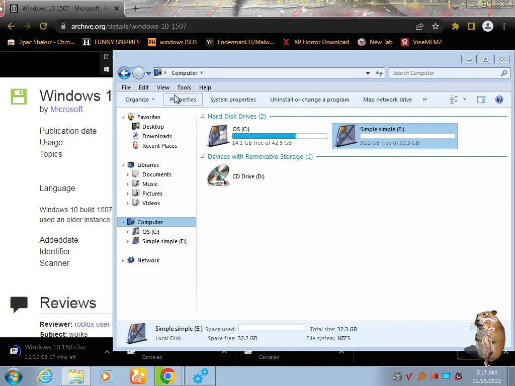The image size is (515, 386).
Task: Click Chrome reload page button
Action: [43, 26]
